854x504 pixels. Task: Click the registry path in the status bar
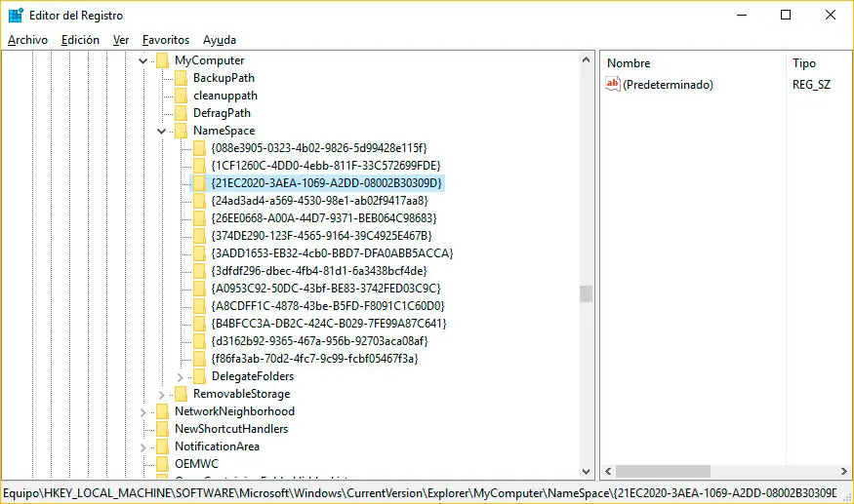[x=420, y=493]
